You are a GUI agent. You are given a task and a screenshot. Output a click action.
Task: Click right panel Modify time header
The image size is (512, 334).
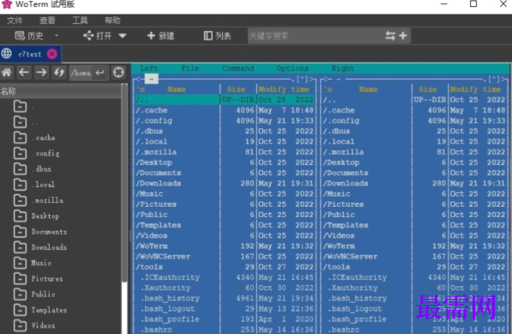click(475, 89)
